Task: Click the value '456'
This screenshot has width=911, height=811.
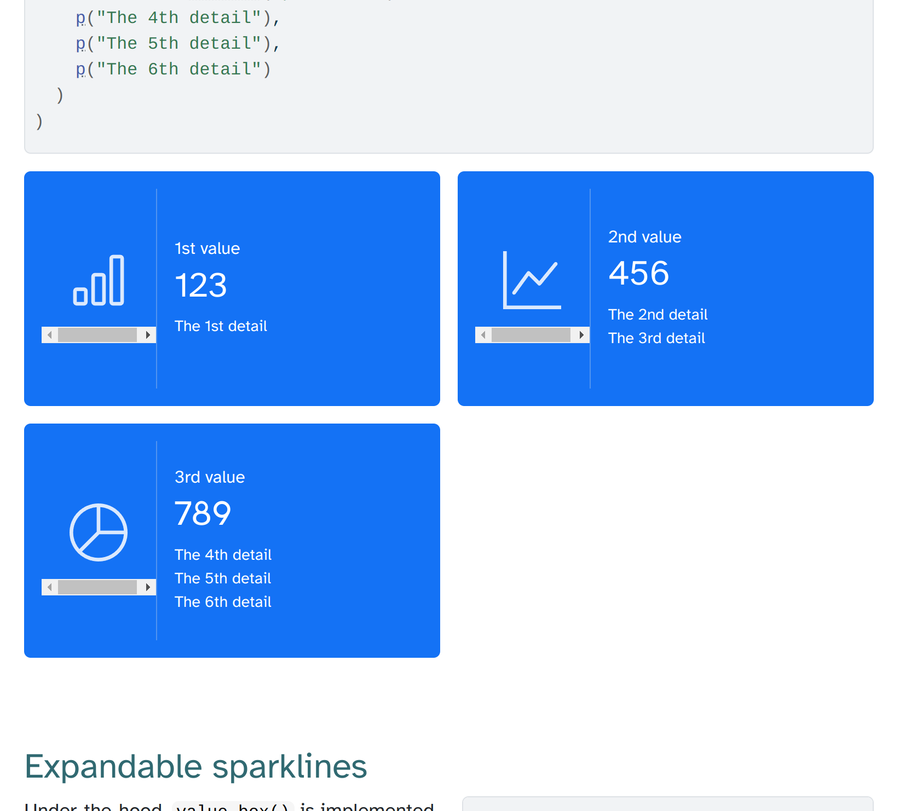Action: coord(639,274)
